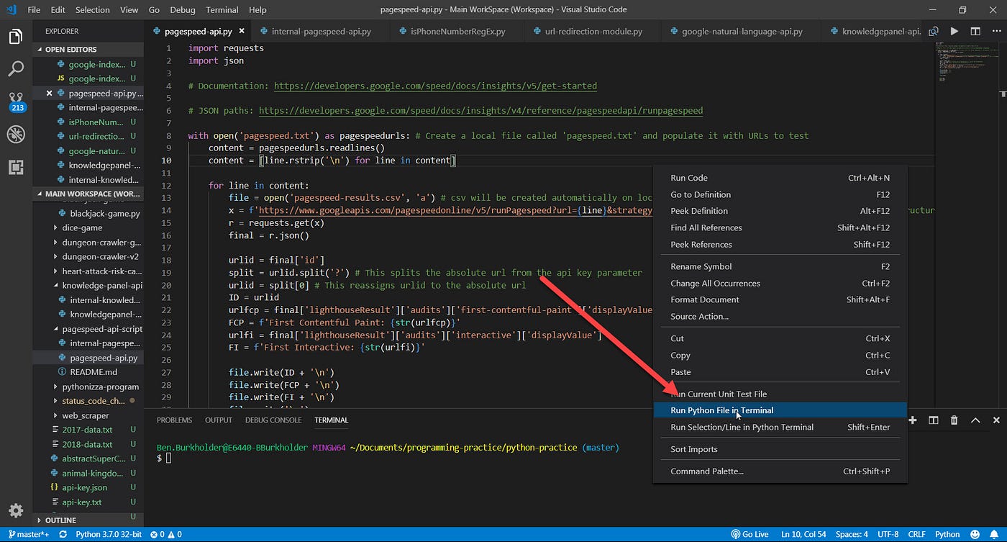Switch to the Debug Console tab
This screenshot has height=542, width=1007.
tap(273, 420)
